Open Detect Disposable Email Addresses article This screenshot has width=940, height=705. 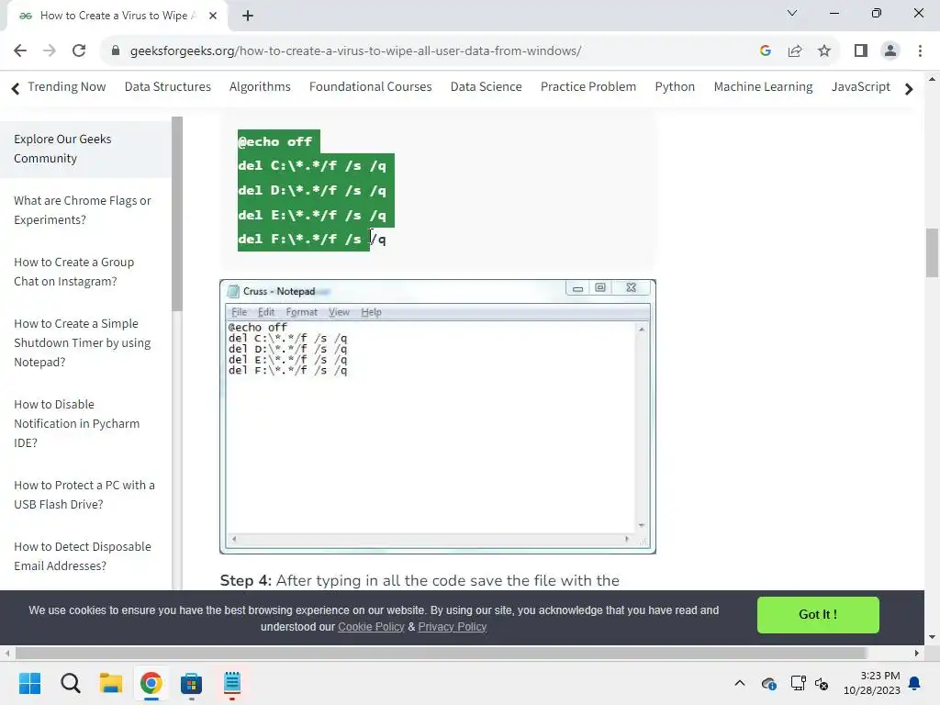pos(82,556)
